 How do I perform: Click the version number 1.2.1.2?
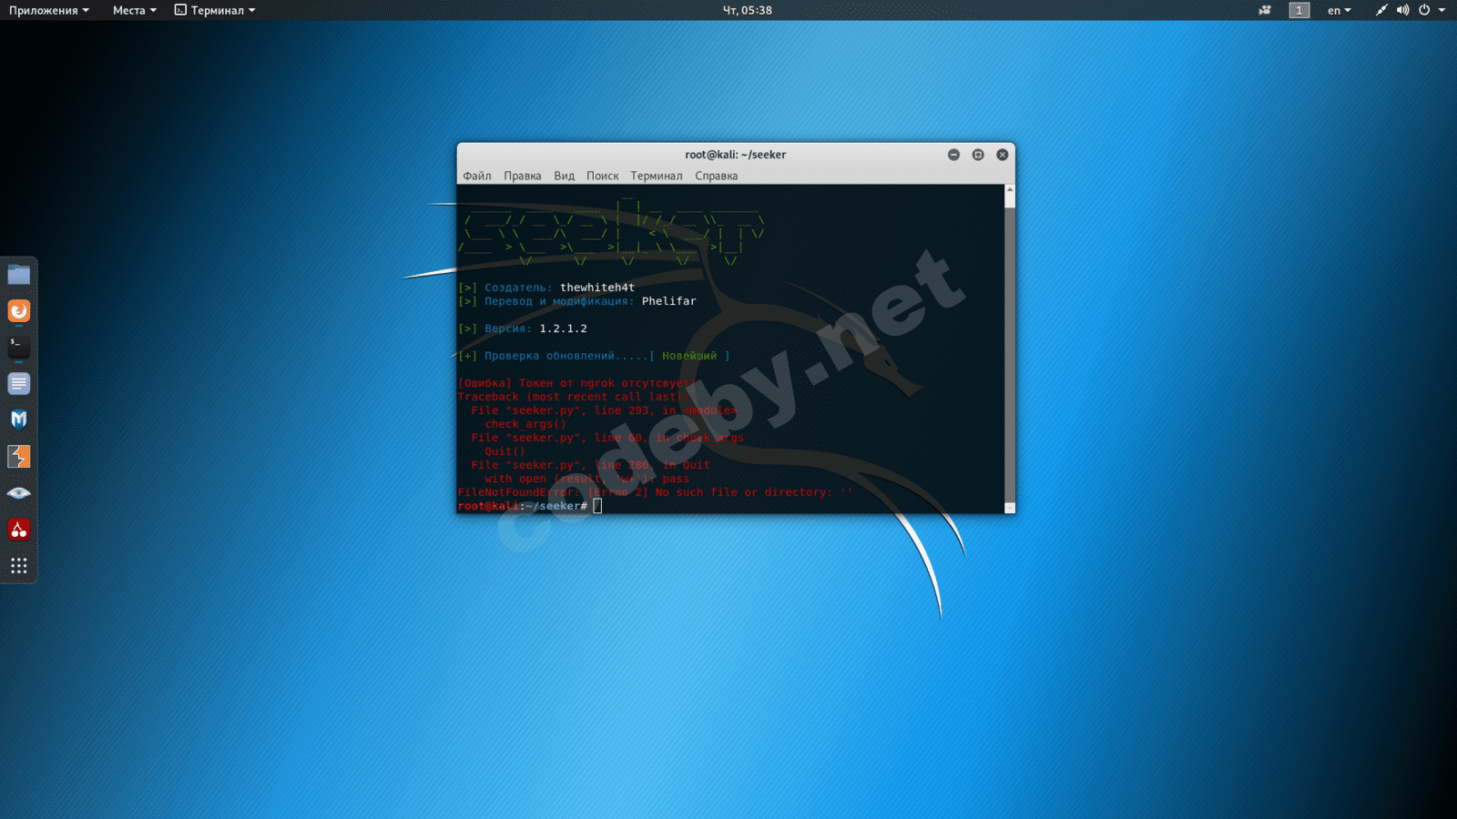(564, 329)
